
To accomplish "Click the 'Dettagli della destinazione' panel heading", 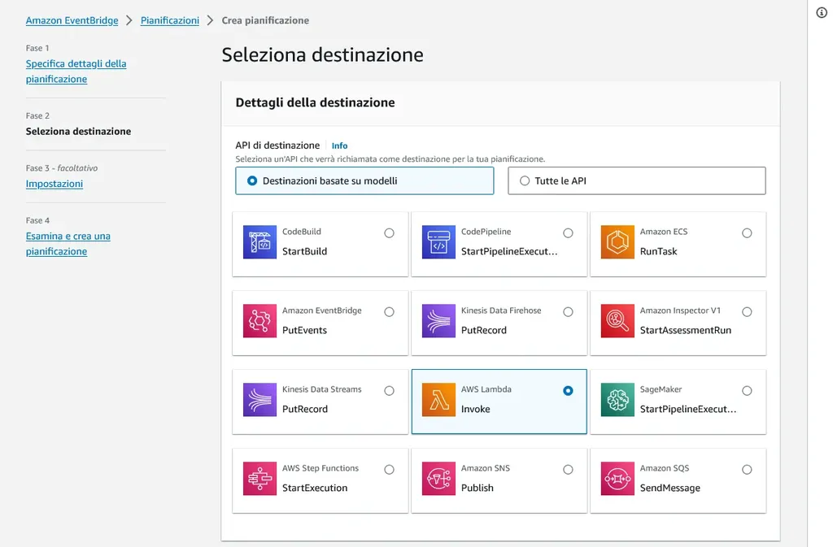I will pos(315,102).
